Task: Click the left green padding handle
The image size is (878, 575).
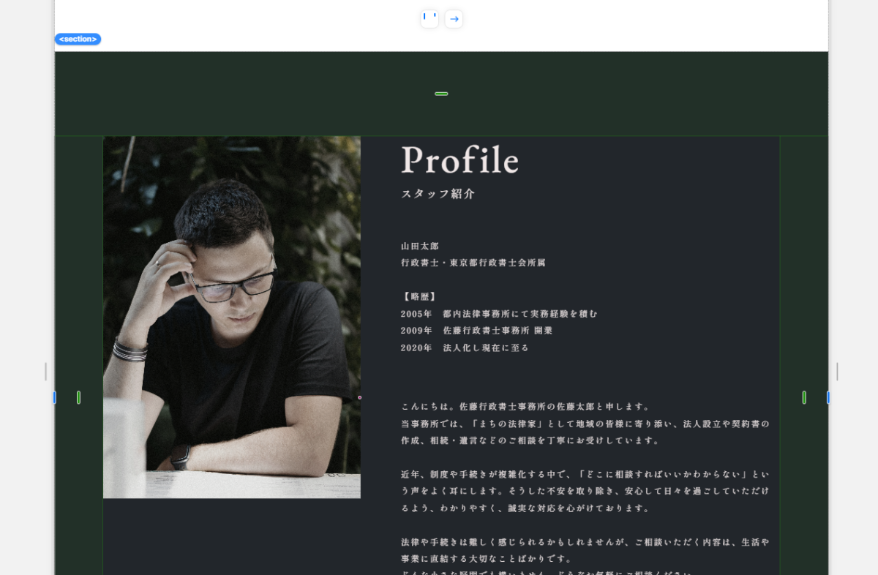Action: [78, 397]
